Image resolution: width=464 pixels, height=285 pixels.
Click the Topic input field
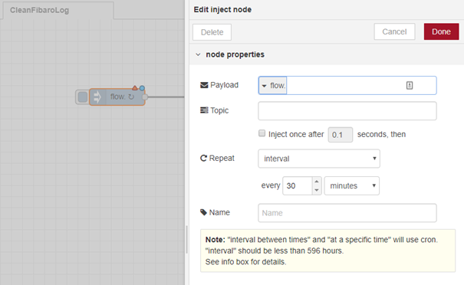pyautogui.click(x=347, y=111)
